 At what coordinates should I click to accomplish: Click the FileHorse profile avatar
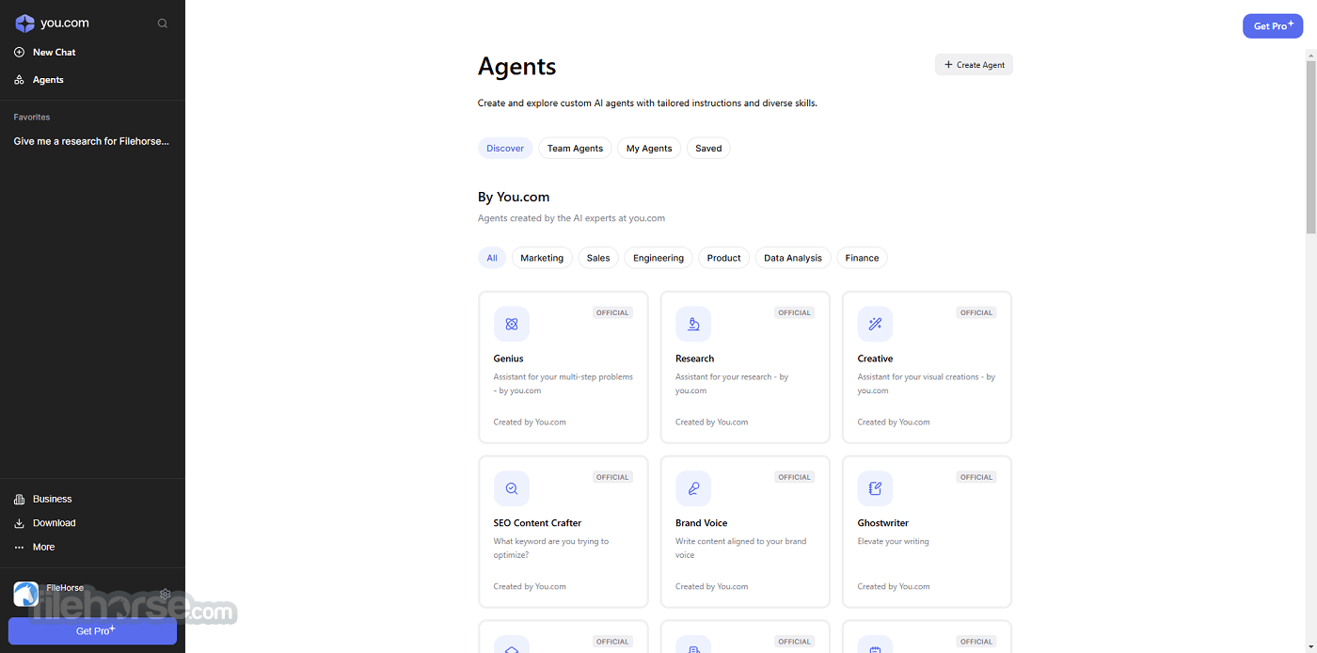(x=26, y=594)
